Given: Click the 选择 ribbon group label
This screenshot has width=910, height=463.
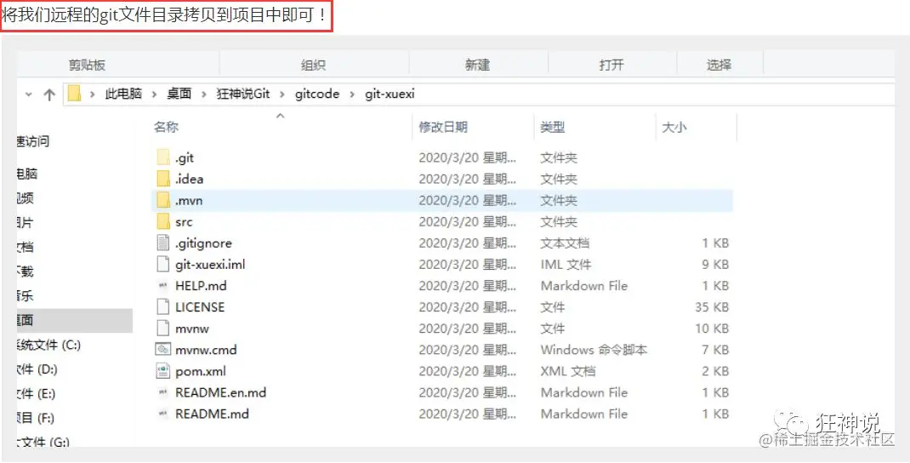Looking at the screenshot, I should click(719, 65).
